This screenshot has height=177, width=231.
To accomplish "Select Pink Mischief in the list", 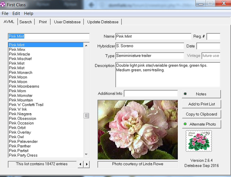I will point(46,59).
